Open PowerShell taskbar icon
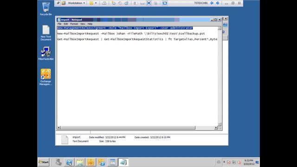The height and width of the screenshot is (167, 297). pyautogui.click(x=69, y=162)
